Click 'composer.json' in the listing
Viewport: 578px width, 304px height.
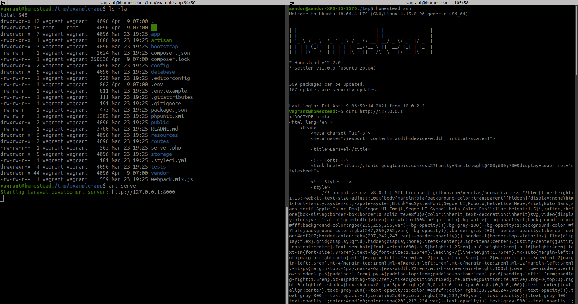tap(170, 53)
